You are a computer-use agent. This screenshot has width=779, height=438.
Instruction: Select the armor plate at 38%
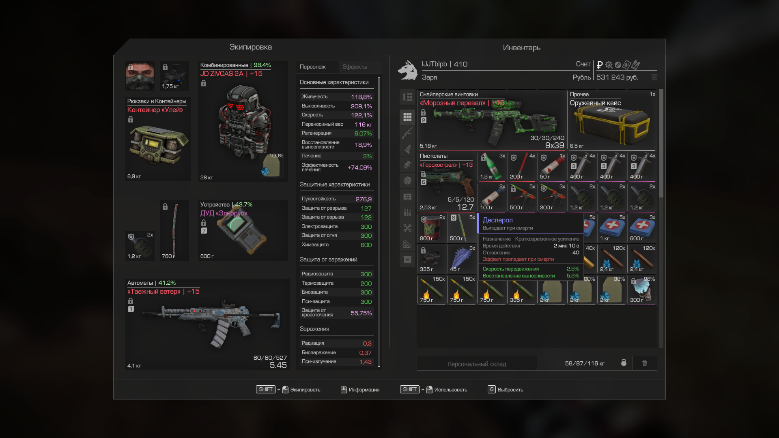612,290
